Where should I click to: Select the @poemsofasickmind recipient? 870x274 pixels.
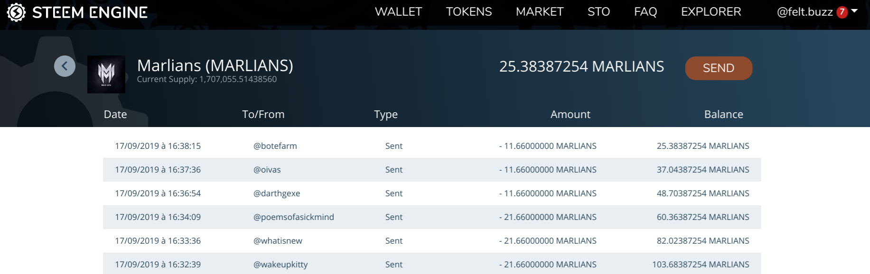coord(294,217)
